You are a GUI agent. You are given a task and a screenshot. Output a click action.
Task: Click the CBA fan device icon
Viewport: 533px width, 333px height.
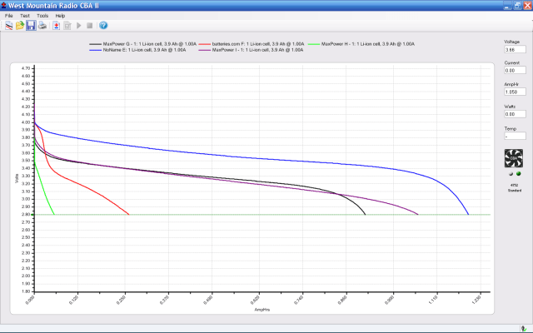click(514, 159)
